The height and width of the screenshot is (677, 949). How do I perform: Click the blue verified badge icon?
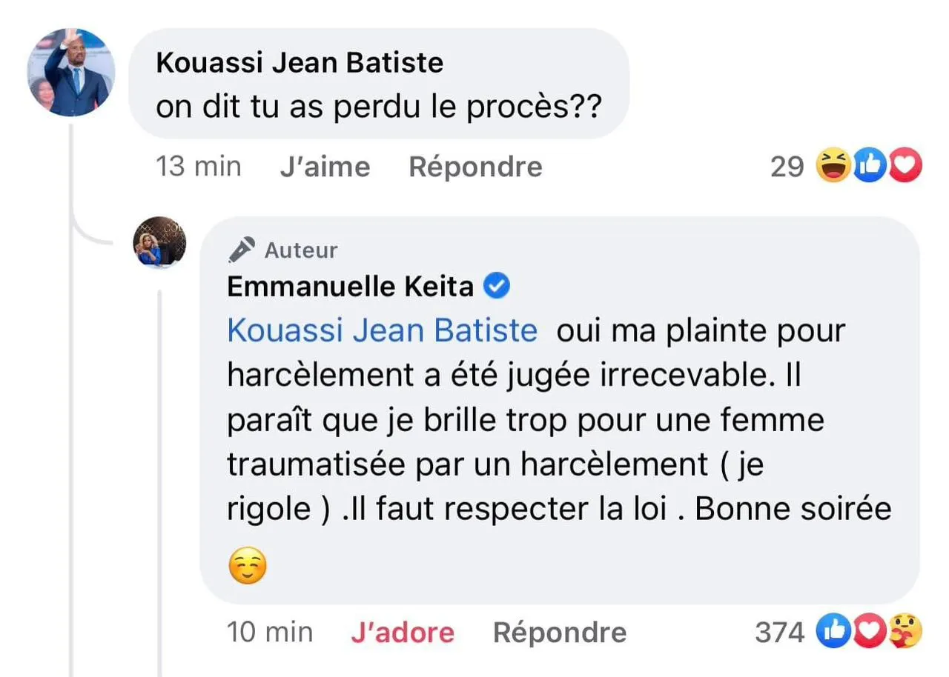[497, 286]
